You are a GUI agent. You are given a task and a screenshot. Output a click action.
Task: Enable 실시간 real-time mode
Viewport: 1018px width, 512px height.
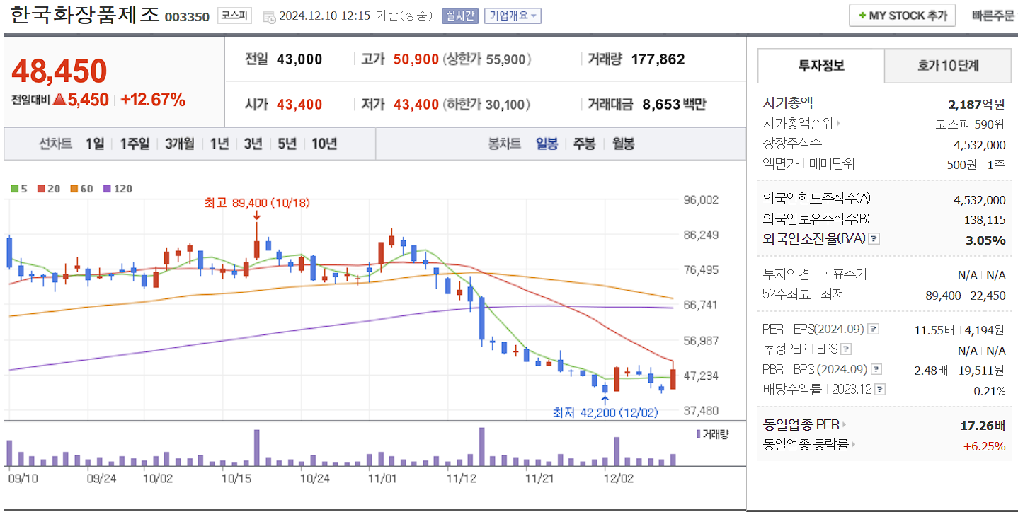462,16
